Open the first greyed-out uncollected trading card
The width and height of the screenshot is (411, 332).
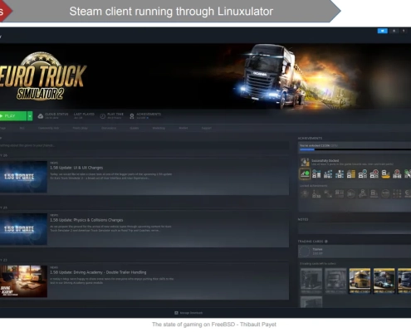coord(311,281)
